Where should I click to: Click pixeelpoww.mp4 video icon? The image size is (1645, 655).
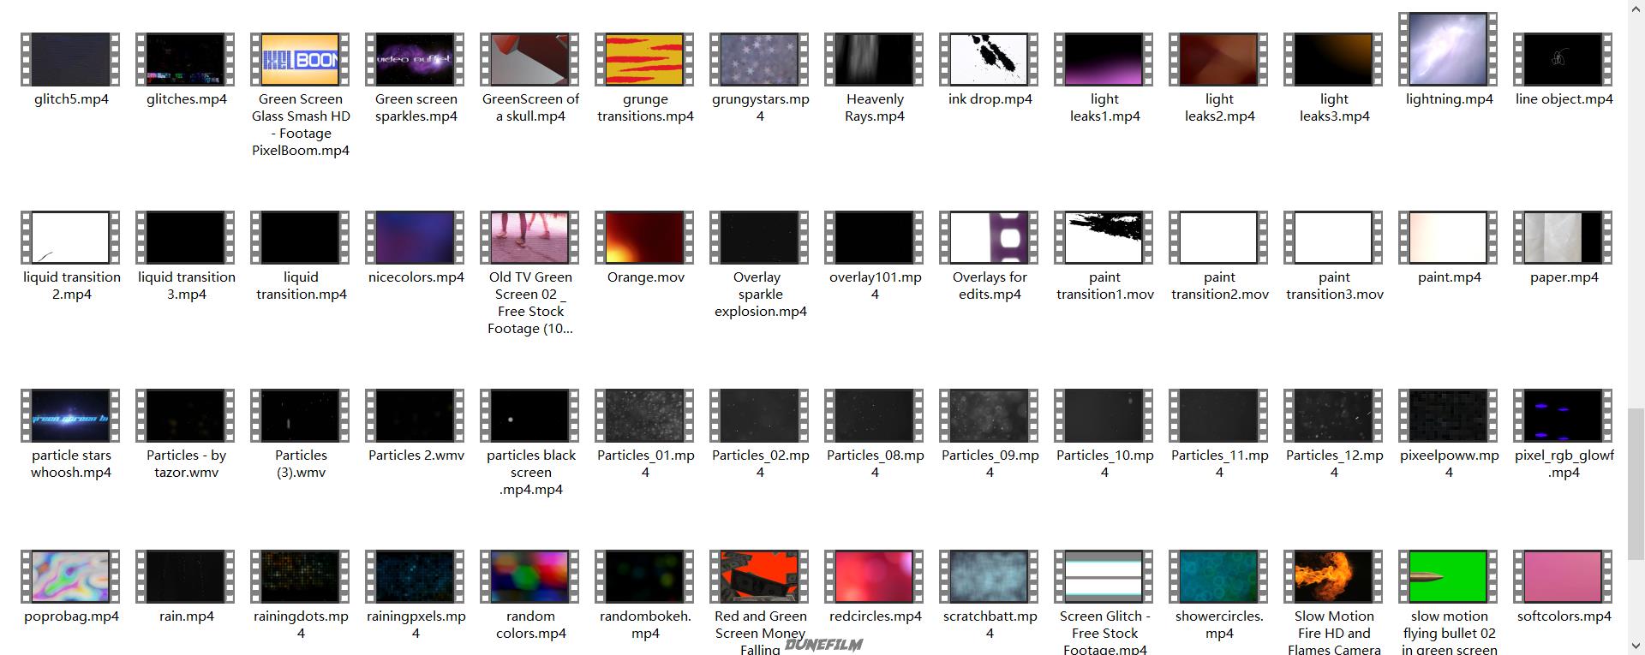coord(1449,416)
